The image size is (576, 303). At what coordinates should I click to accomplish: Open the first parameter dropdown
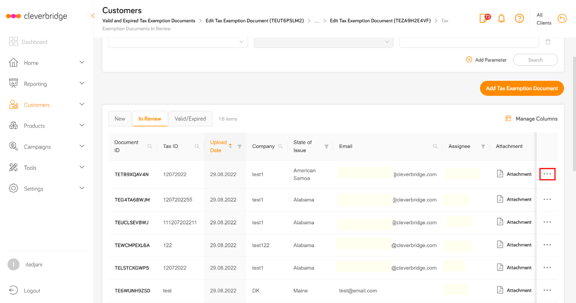coord(178,42)
